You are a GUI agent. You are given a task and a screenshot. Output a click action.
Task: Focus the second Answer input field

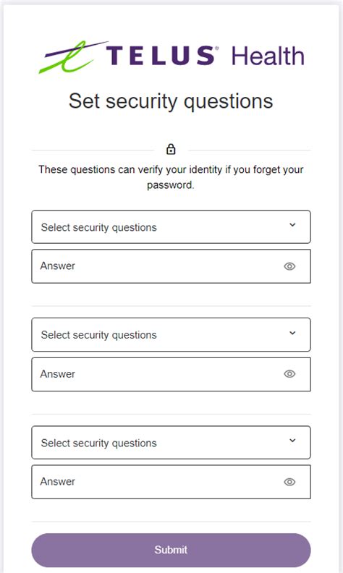point(171,374)
